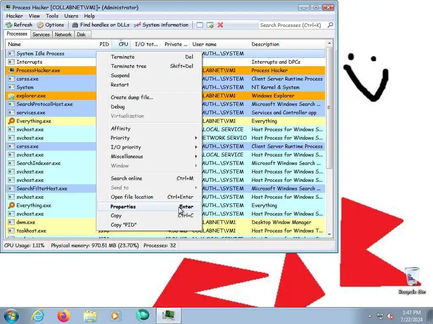
Task: Select the Processes tab
Action: (x=17, y=34)
